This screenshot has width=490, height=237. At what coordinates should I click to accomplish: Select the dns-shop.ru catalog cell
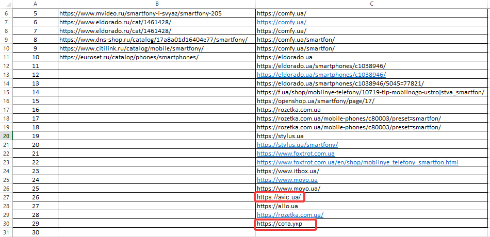157,40
